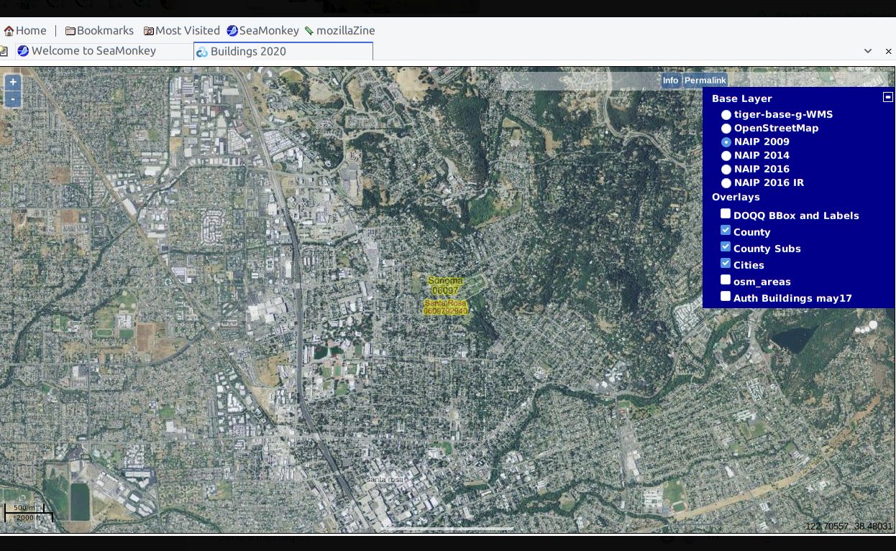
Task: Click the map zoom out minus button
Action: pyautogui.click(x=12, y=99)
